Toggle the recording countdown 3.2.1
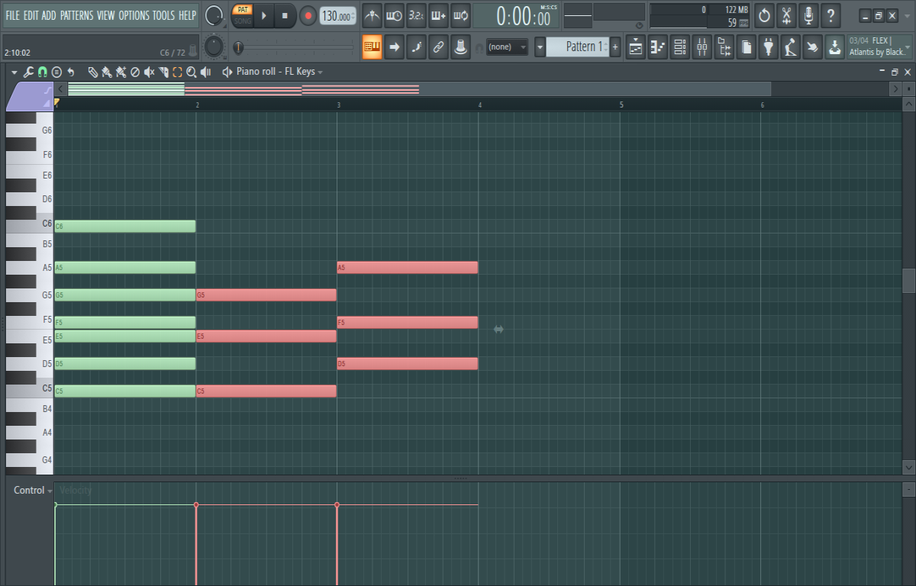The width and height of the screenshot is (916, 586). (x=416, y=15)
